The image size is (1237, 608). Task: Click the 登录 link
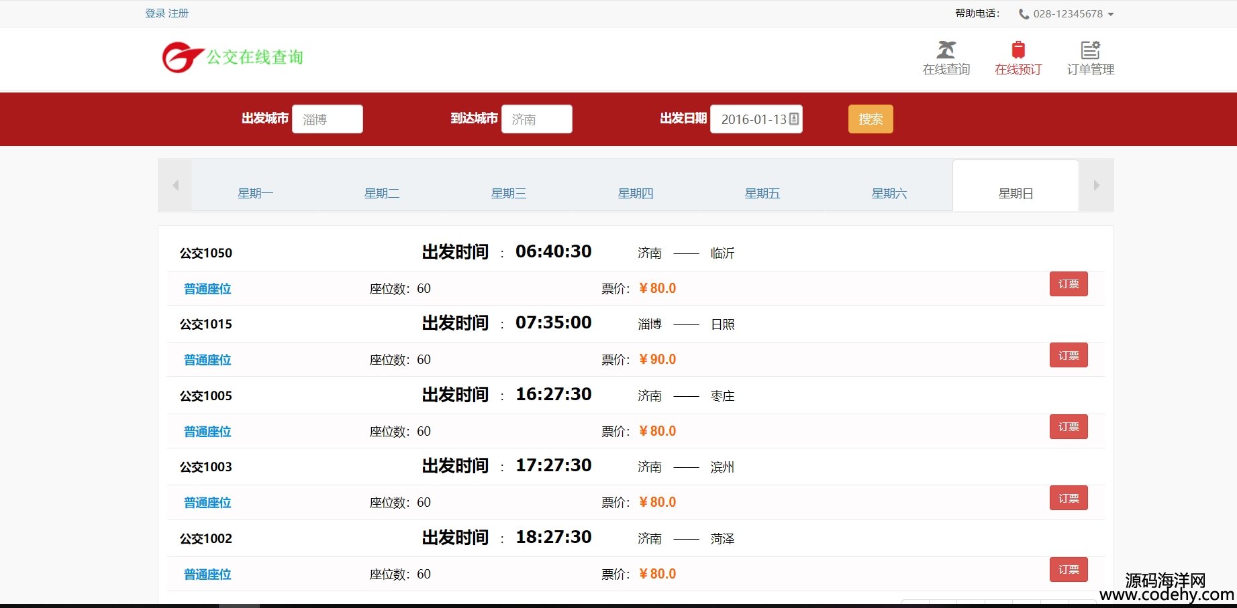(155, 13)
